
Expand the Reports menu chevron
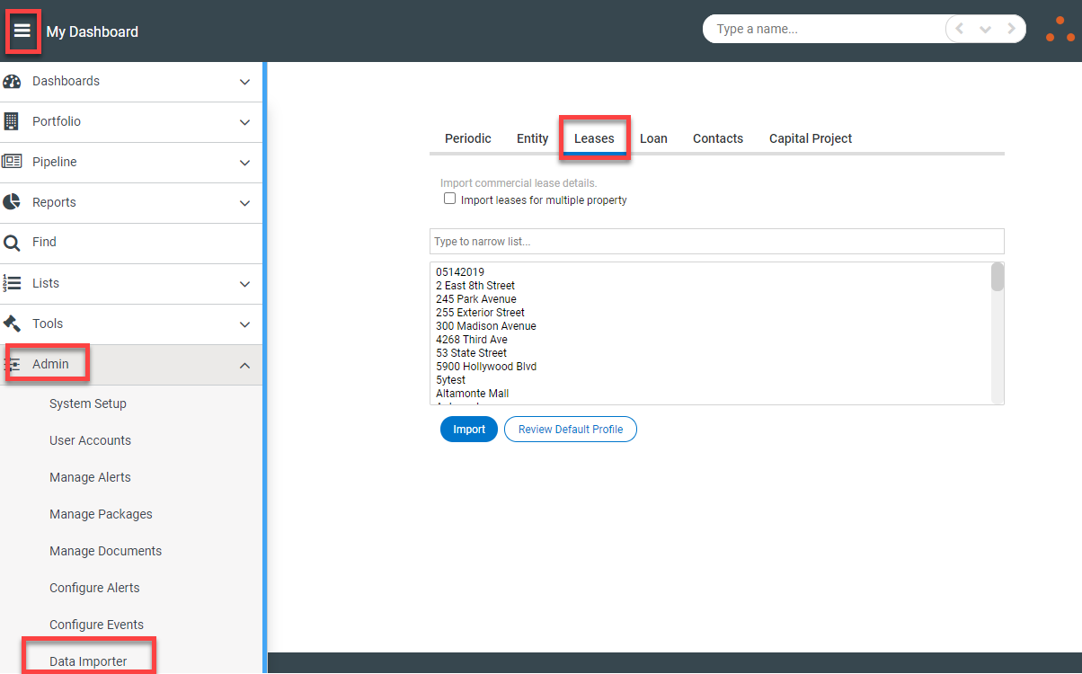click(244, 203)
